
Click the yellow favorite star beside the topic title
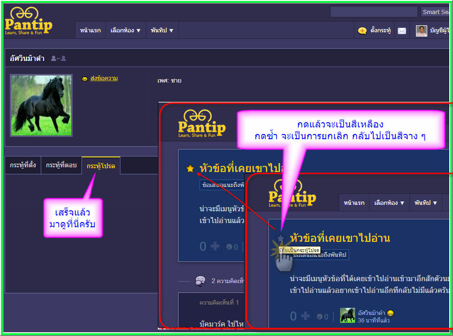[x=190, y=168]
